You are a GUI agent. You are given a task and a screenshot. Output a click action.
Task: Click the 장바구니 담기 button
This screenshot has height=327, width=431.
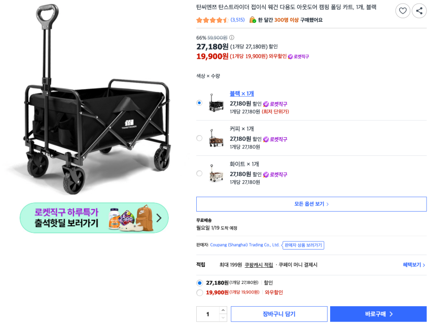tap(279, 314)
